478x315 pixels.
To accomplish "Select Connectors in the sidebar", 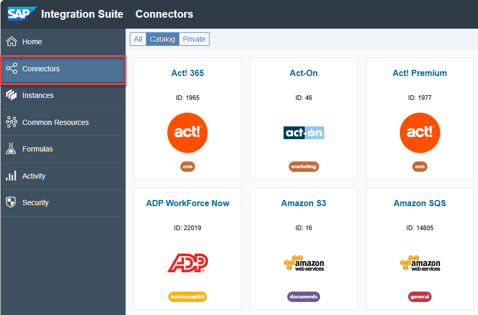I will click(x=63, y=69).
